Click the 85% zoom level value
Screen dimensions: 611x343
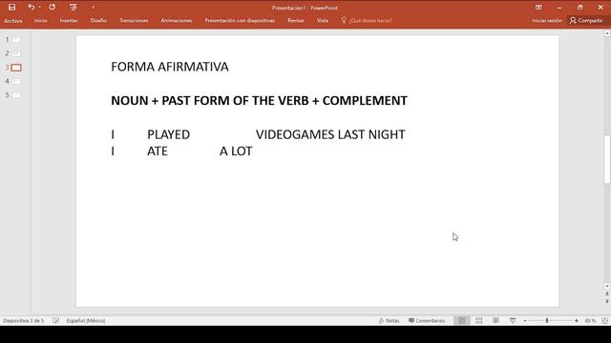[590, 321]
